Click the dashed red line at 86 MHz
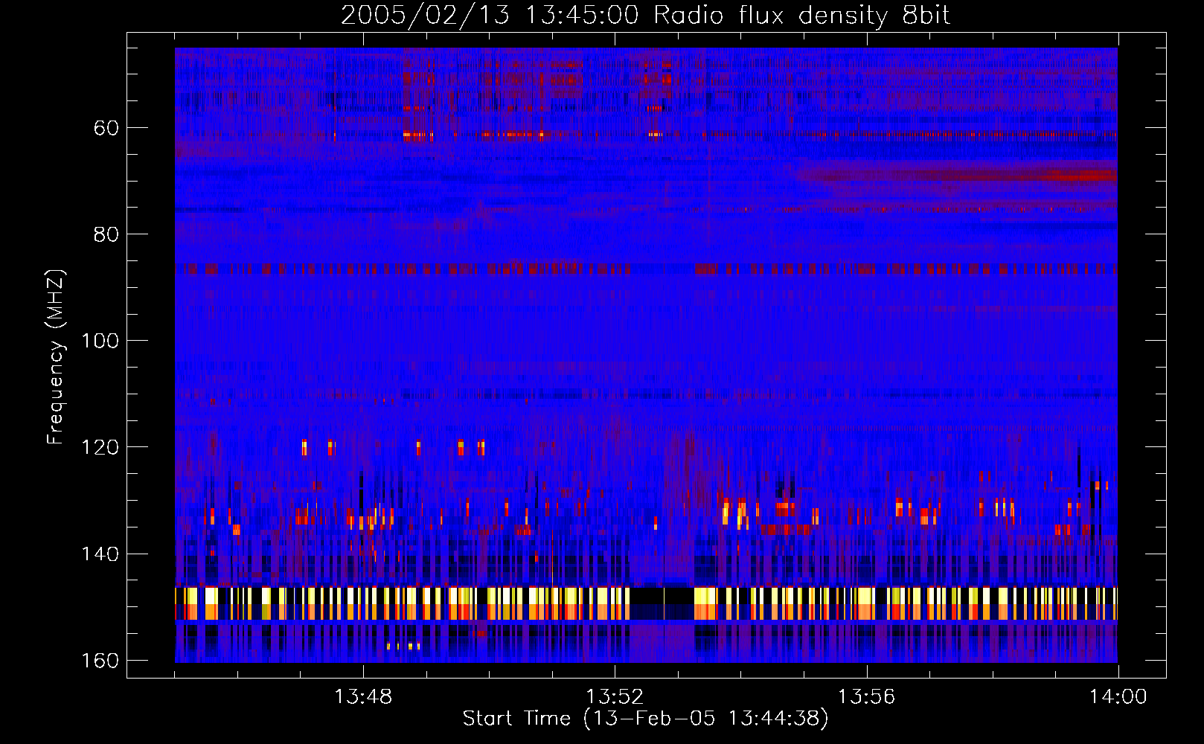1204x744 pixels. (646, 268)
